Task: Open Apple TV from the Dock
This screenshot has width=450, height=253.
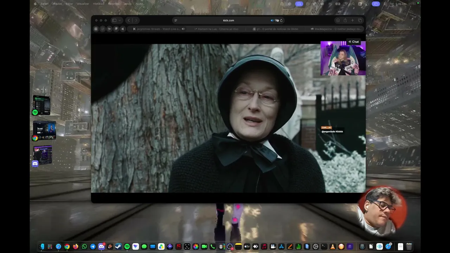Action: coord(247,247)
